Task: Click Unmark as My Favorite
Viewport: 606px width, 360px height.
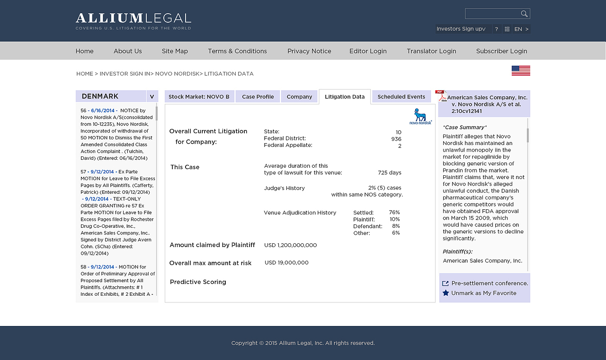Action: pos(484,293)
